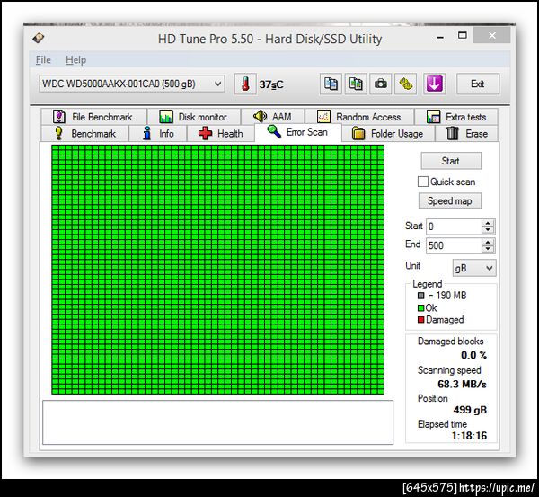Viewport: 539px width, 497px height.
Task: Click the Disk monitor chart icon
Action: coord(166,117)
